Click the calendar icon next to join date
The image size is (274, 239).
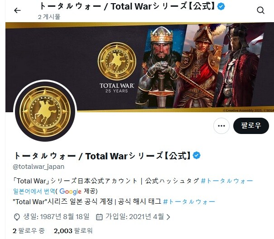(99, 217)
